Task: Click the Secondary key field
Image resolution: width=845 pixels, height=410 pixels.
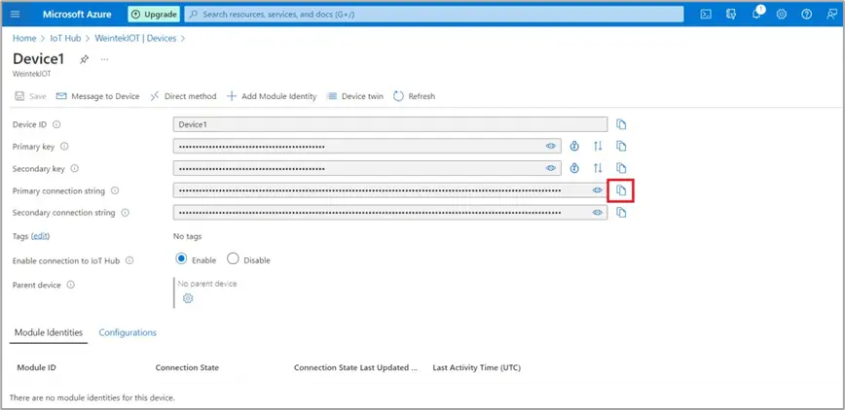Action: [367, 168]
